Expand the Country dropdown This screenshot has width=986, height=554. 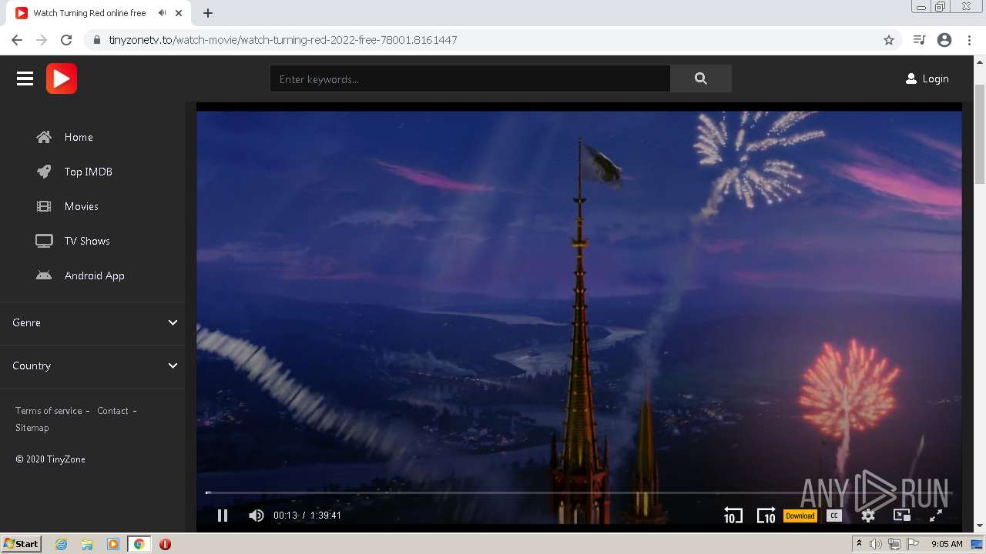[x=92, y=365]
